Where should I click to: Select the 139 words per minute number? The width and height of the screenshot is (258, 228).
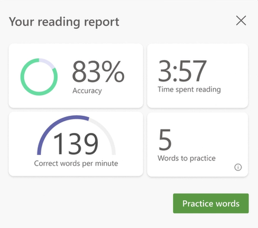pos(75,144)
